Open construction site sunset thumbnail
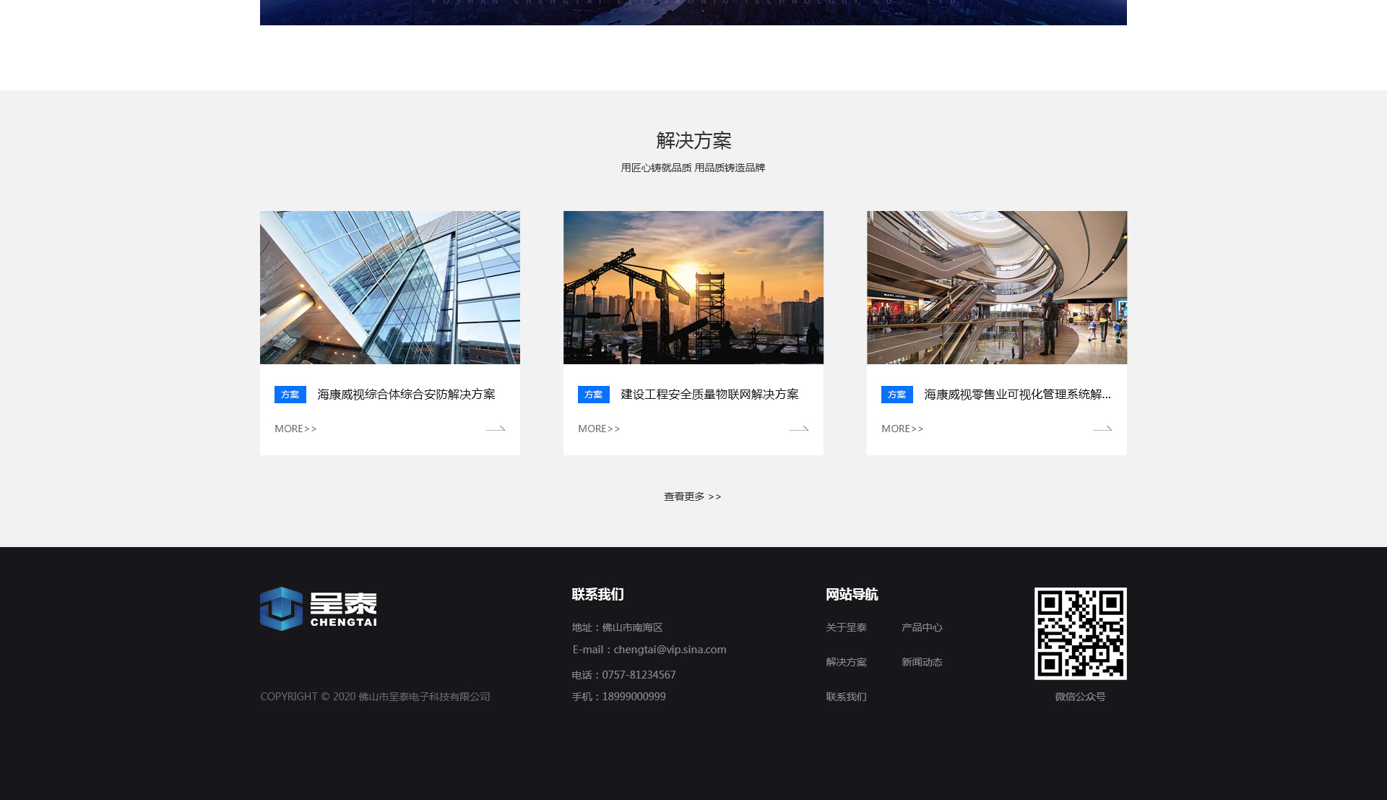 (693, 288)
